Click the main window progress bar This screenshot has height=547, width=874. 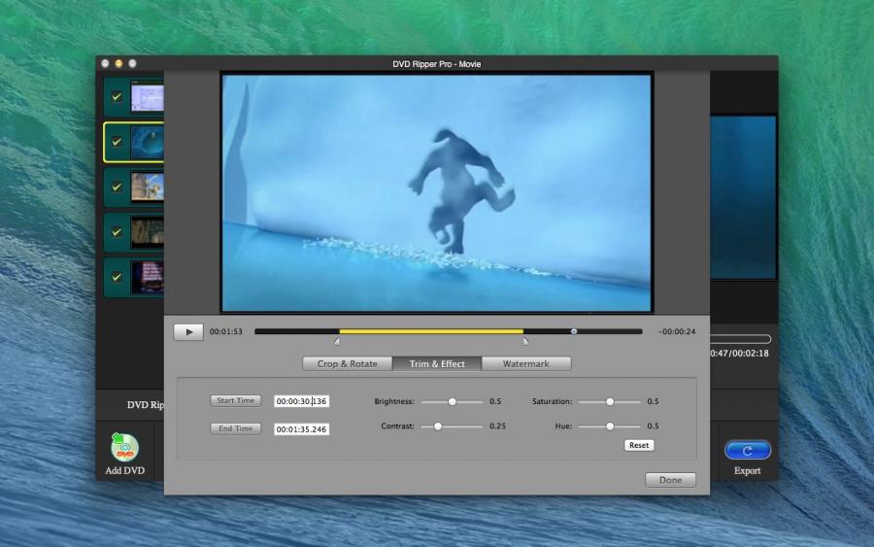[740, 339]
